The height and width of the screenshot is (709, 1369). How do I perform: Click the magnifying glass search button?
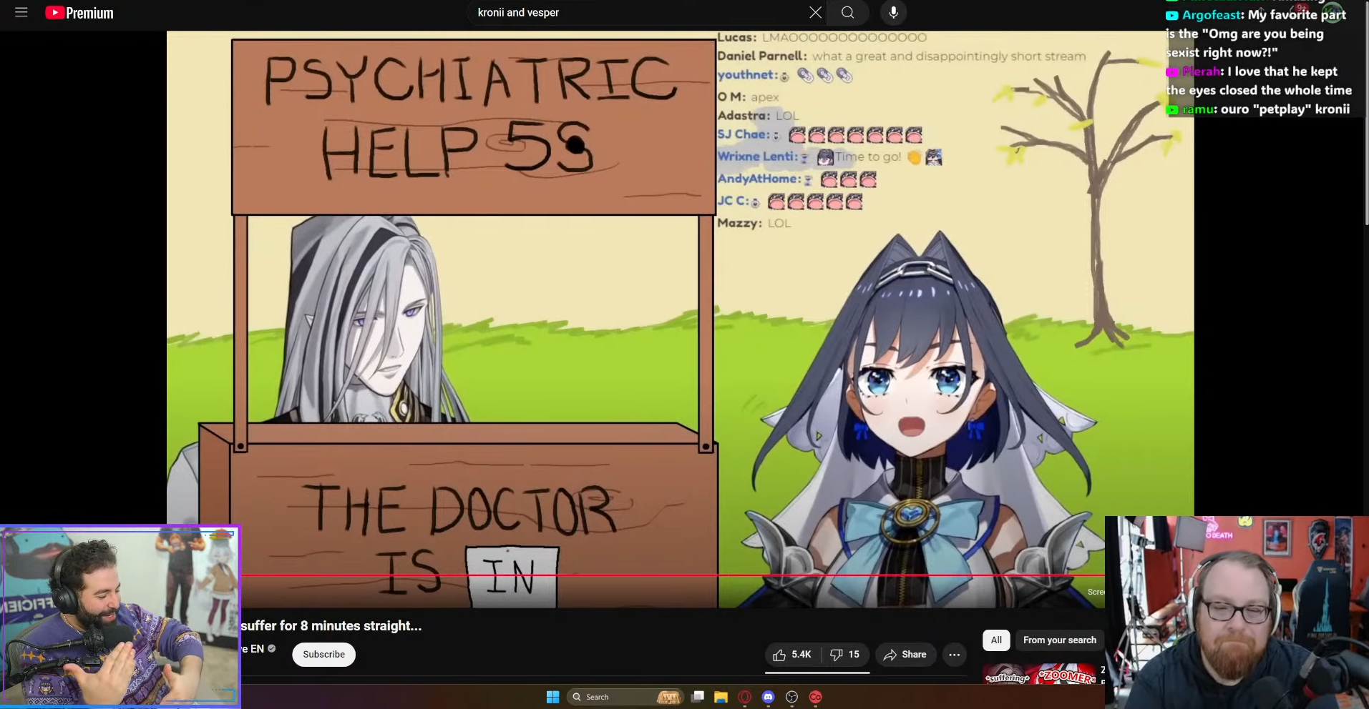[x=847, y=12]
